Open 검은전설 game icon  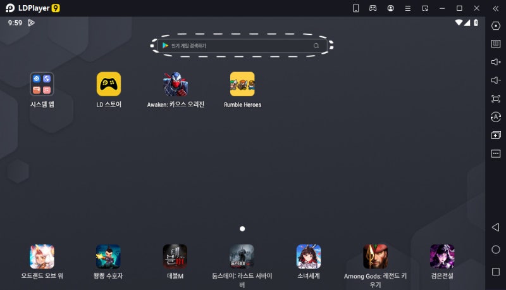pos(442,256)
